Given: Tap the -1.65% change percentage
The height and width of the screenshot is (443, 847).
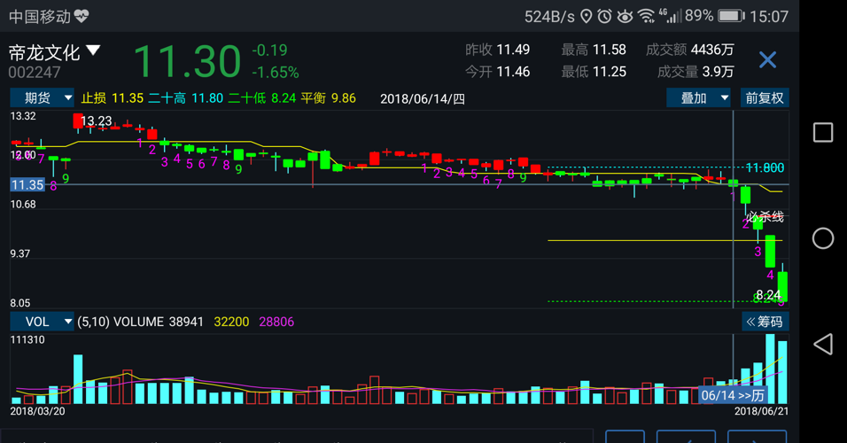Looking at the screenshot, I should click(275, 73).
